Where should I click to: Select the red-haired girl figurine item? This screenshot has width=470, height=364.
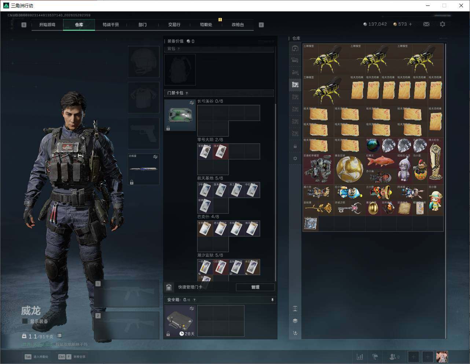pyautogui.click(x=436, y=200)
